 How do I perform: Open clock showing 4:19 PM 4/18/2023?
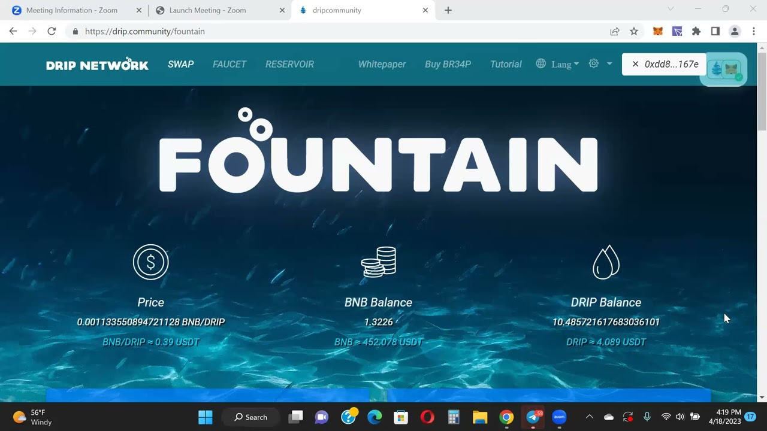tap(724, 417)
